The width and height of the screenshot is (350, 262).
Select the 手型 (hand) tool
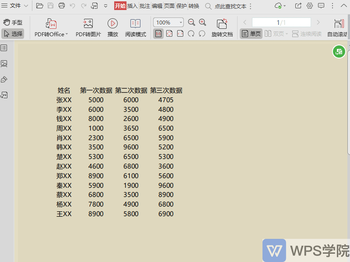[14, 21]
